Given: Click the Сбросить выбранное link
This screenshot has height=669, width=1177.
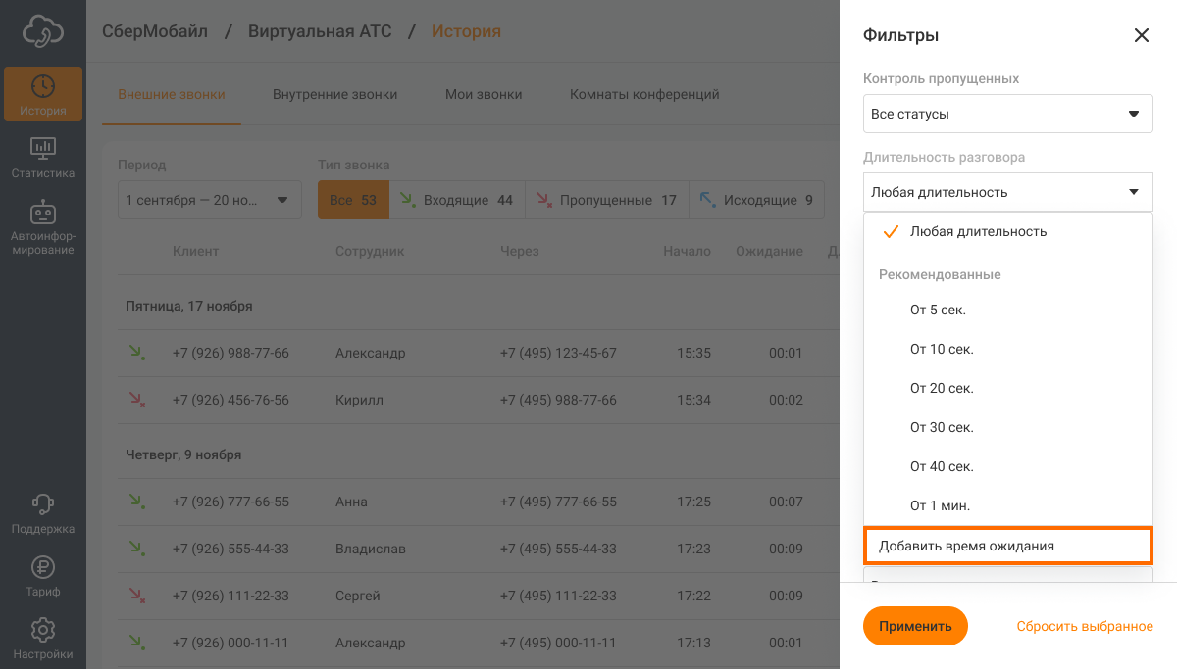Looking at the screenshot, I should pyautogui.click(x=1084, y=626).
